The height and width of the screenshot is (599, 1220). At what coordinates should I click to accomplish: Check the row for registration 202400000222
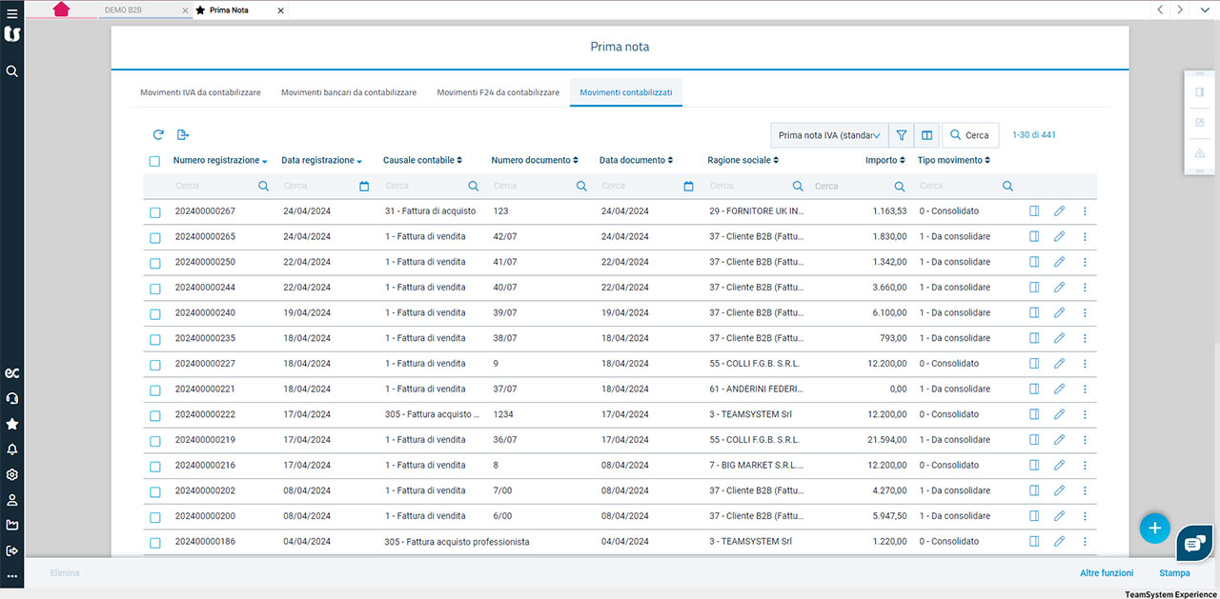click(x=154, y=415)
